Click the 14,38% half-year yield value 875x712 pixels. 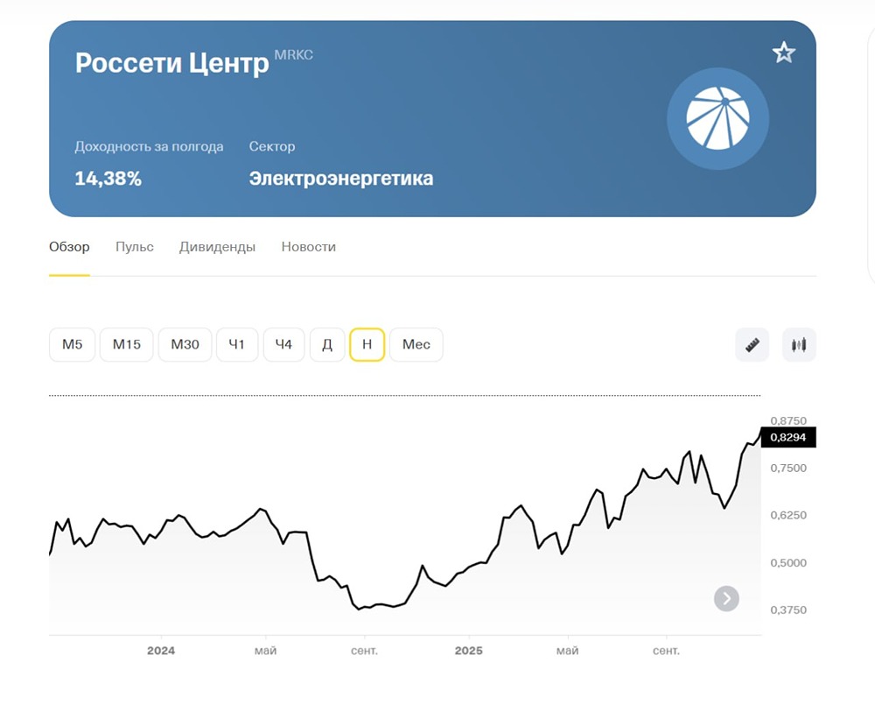(x=108, y=178)
